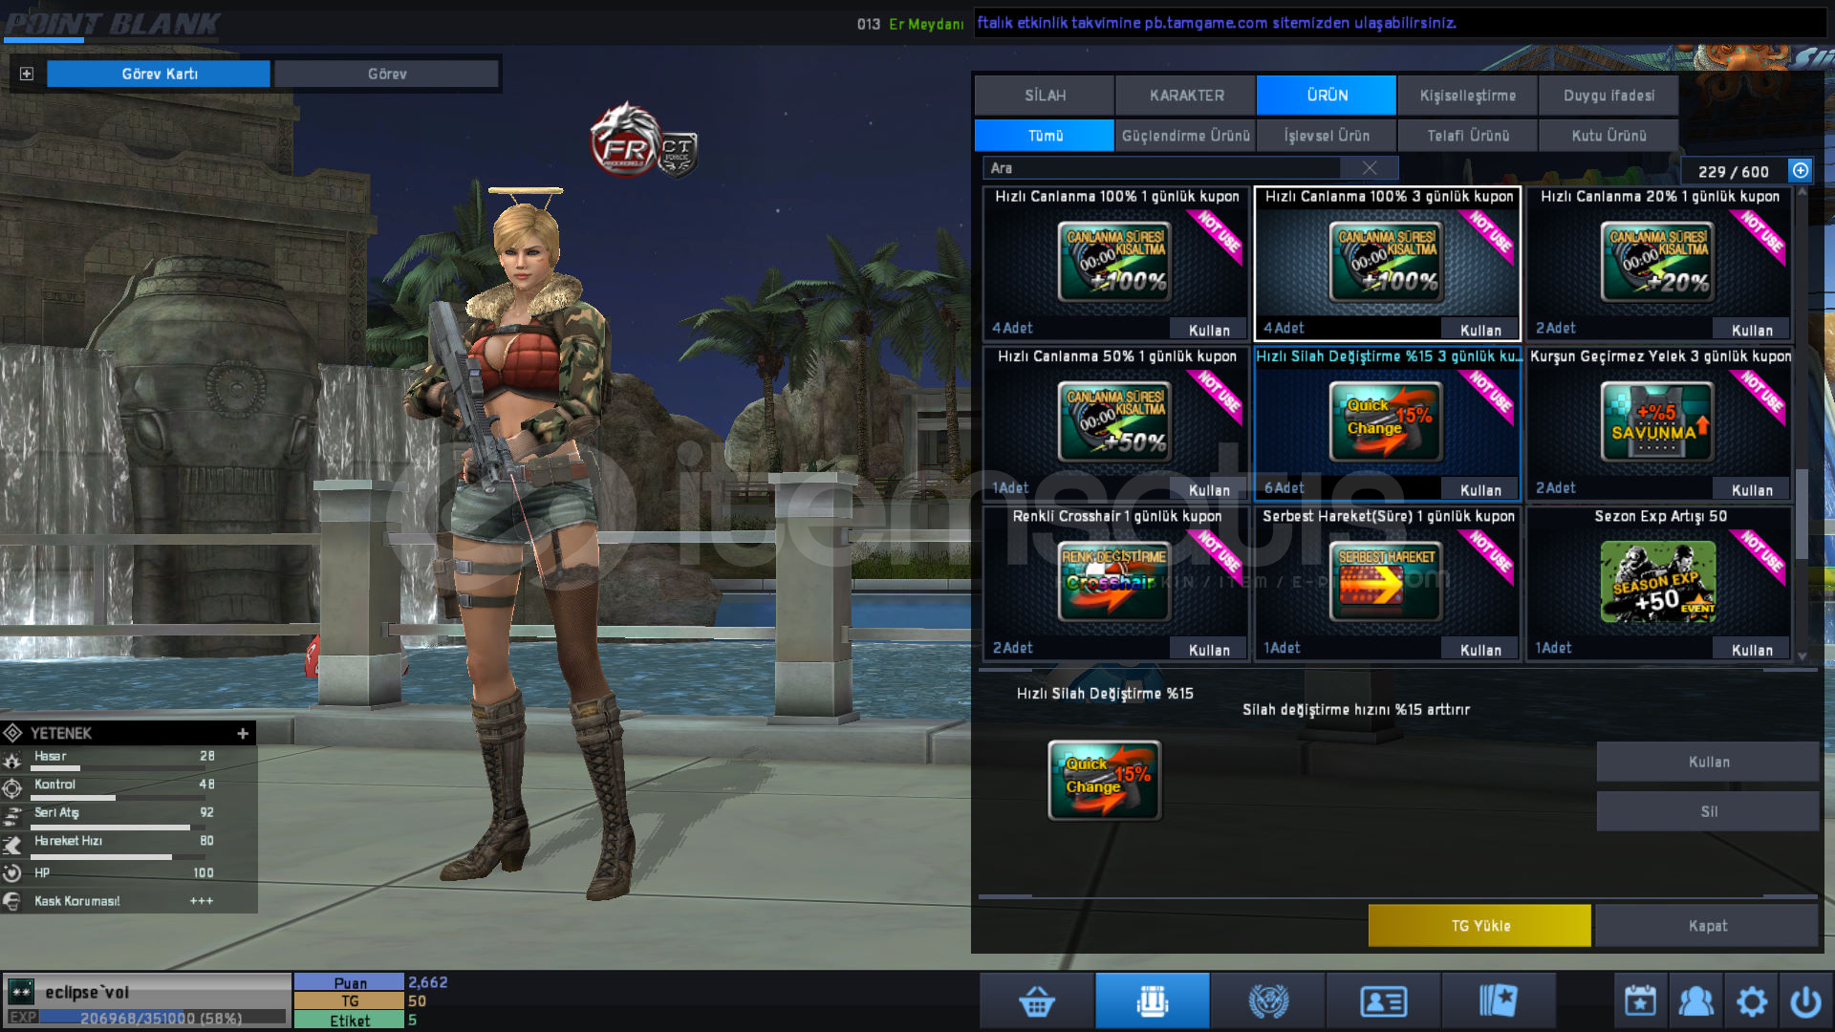Click the Puan 2,662 value
Viewport: 1835px width, 1032px height.
427,981
